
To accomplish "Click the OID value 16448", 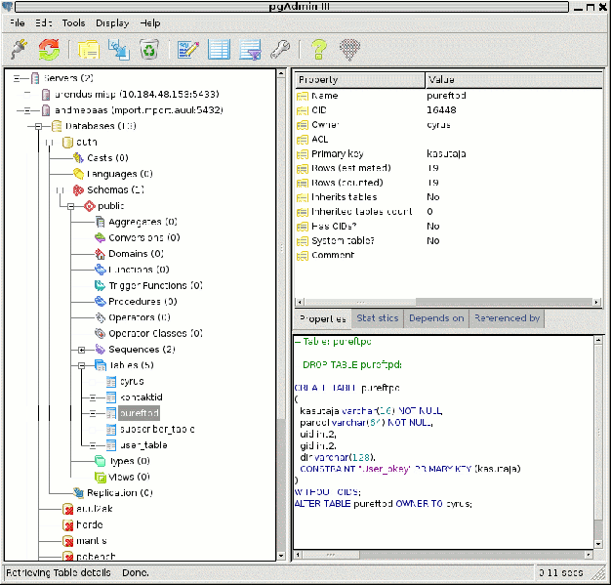I will tap(441, 110).
